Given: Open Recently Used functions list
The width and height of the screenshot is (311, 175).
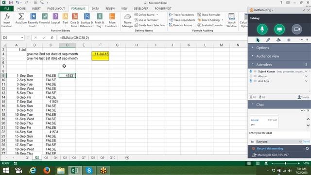Looking at the screenshot, I should pyautogui.click(x=33, y=20).
